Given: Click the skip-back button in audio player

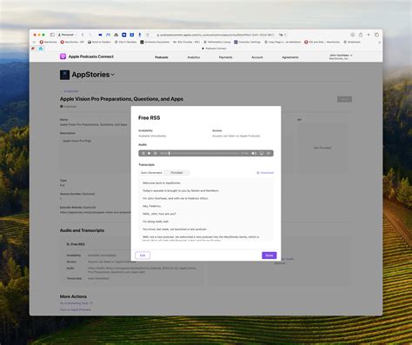Looking at the screenshot, I should pos(143,153).
